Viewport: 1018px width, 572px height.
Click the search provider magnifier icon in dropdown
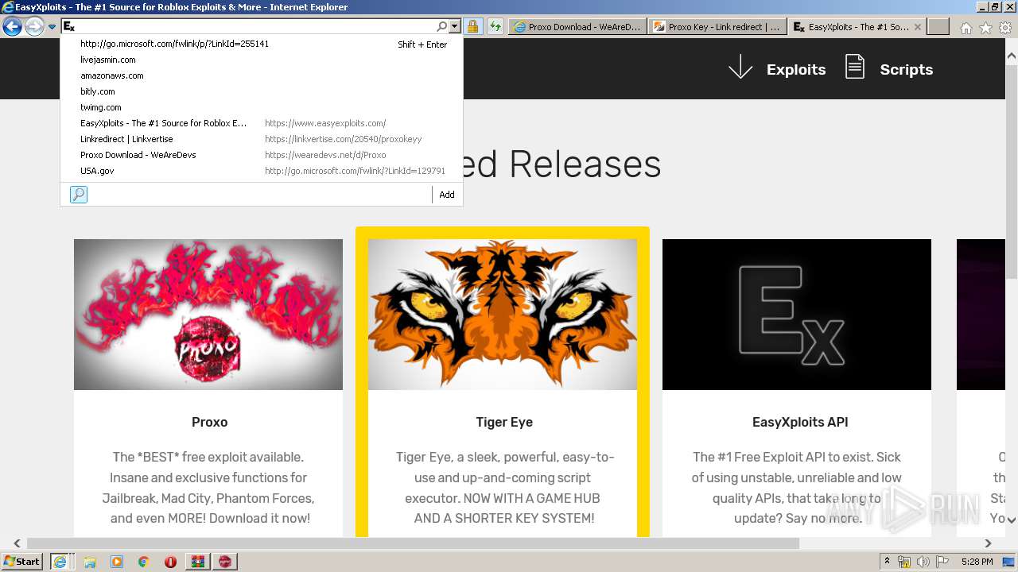[79, 195]
